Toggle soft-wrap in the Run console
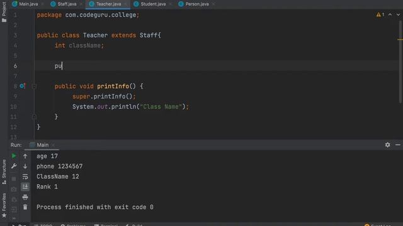 [x=25, y=176]
